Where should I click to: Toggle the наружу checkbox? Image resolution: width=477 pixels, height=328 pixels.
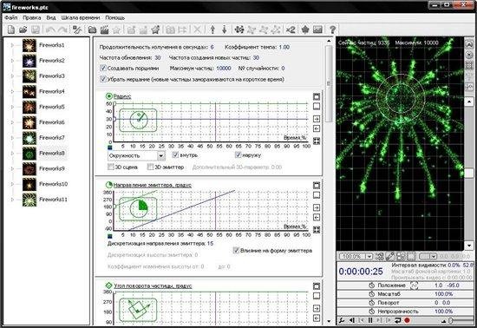pyautogui.click(x=238, y=154)
